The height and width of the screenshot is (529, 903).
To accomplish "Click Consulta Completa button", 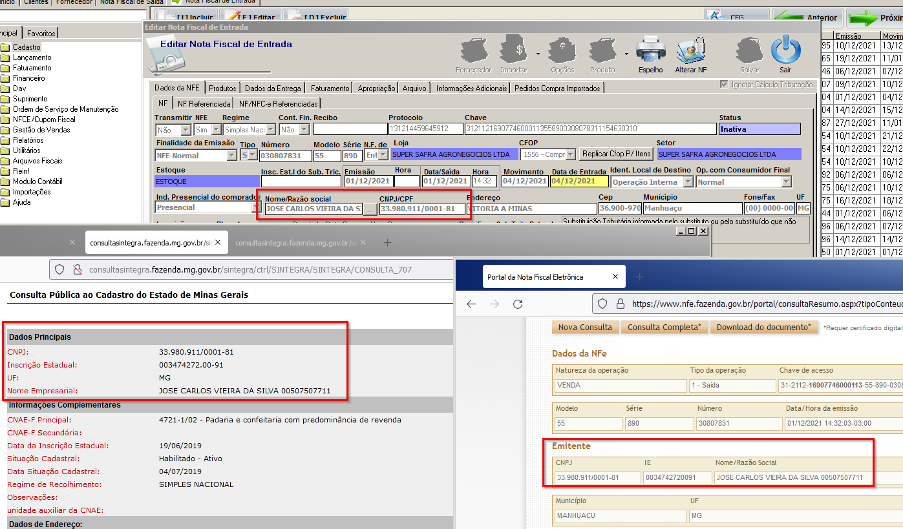I will click(x=664, y=327).
